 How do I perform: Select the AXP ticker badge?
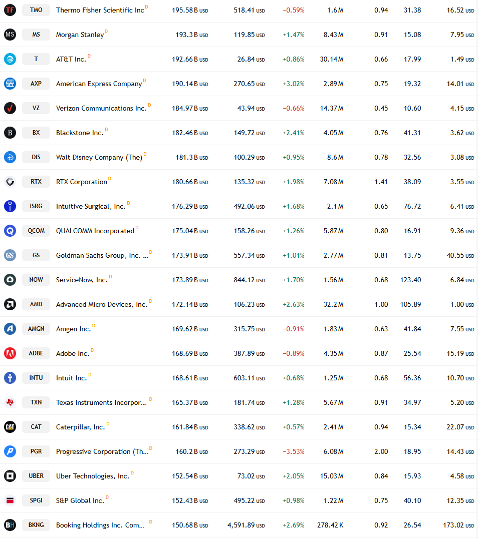(36, 84)
